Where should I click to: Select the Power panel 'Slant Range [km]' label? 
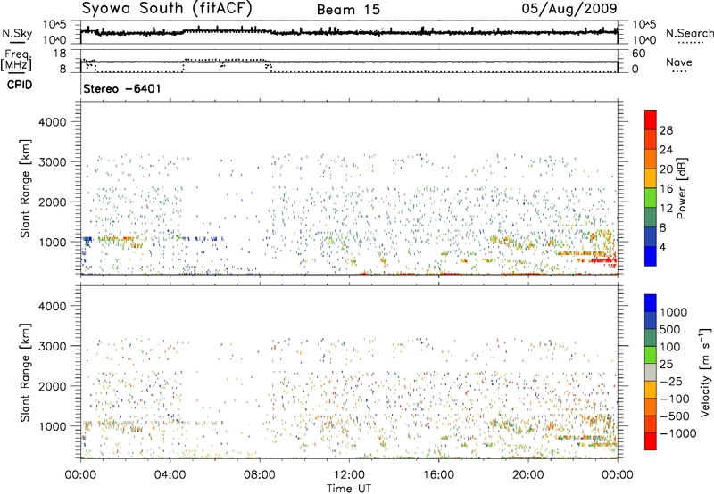[x=25, y=188]
